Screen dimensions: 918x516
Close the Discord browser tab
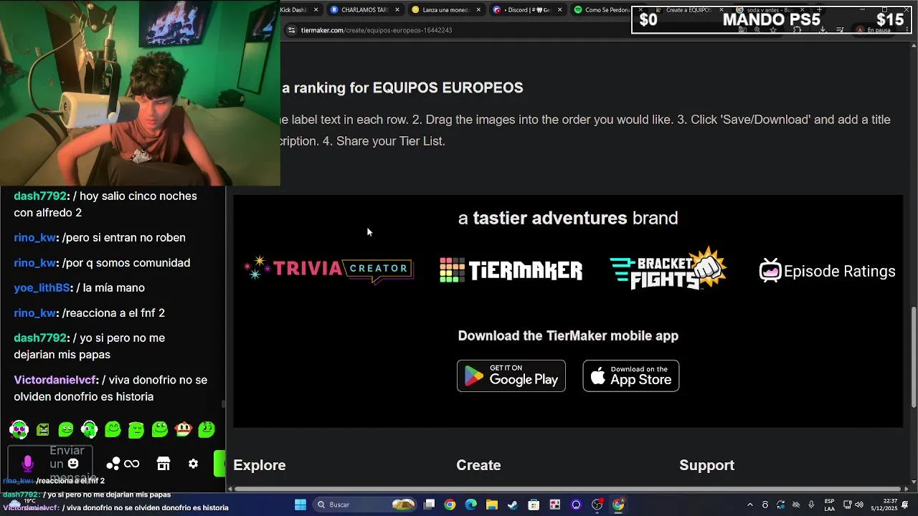559,10
